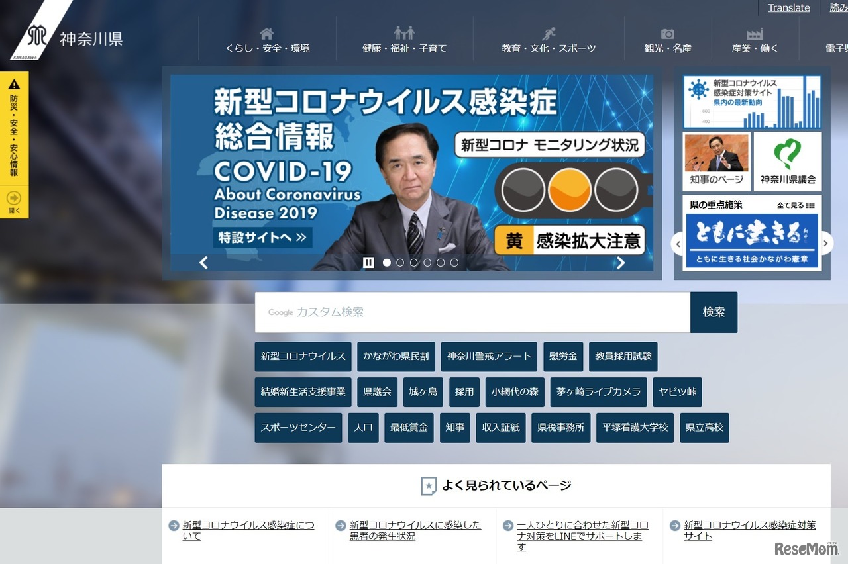848x564 pixels.
Task: Open the 新型コロナウイルス感染症対策サイト chart banner
Action: pos(752,102)
